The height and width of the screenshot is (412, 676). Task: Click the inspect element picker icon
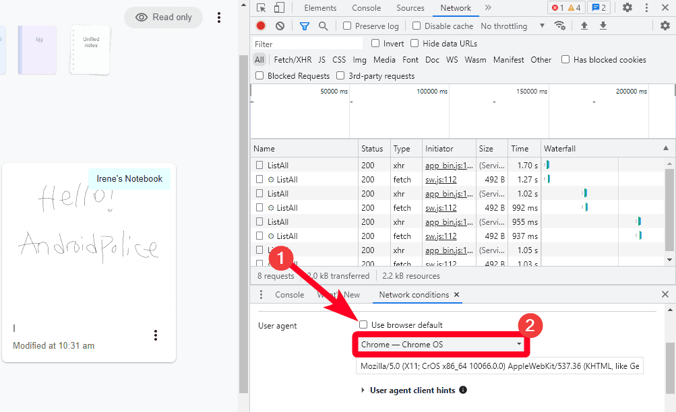point(262,8)
